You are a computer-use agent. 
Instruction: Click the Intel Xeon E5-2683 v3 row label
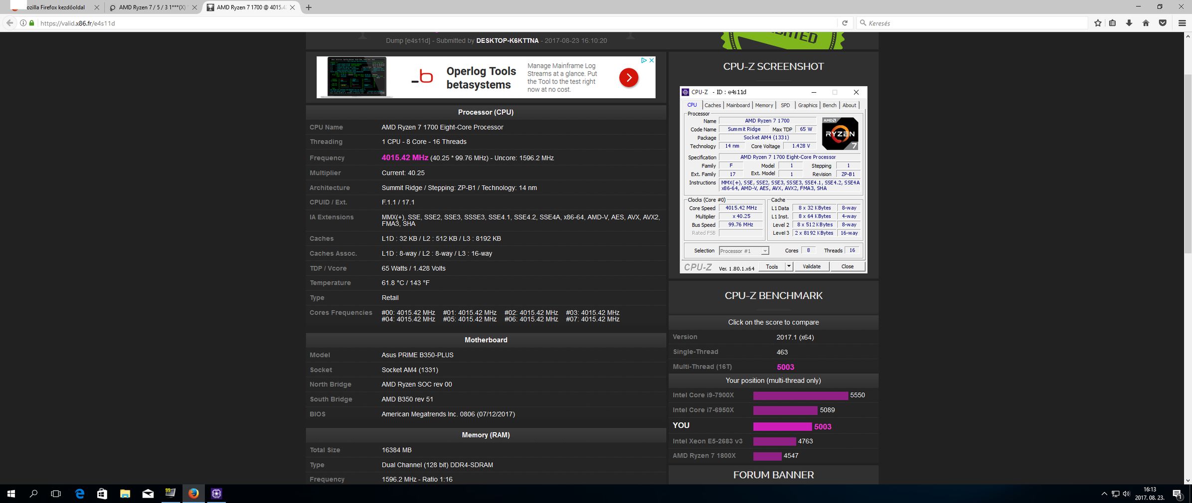point(707,441)
